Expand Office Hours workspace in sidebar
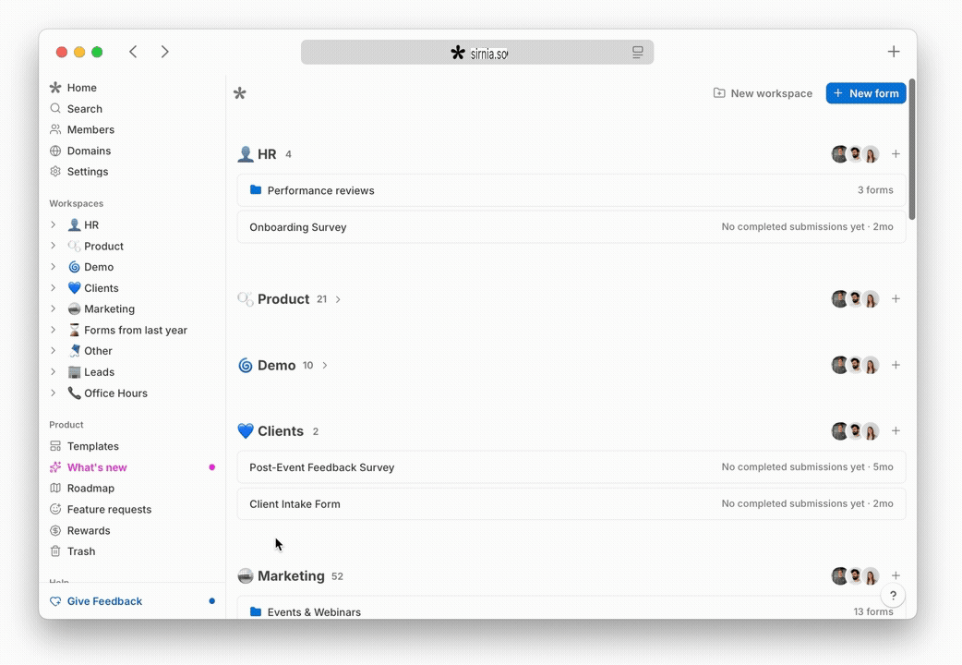The height and width of the screenshot is (665, 962). tap(54, 393)
